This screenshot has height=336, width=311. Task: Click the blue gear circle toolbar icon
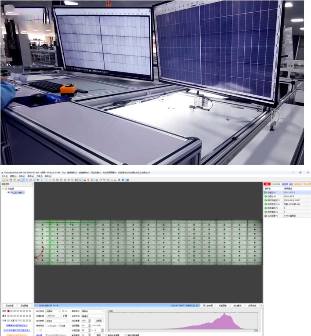click(x=123, y=180)
